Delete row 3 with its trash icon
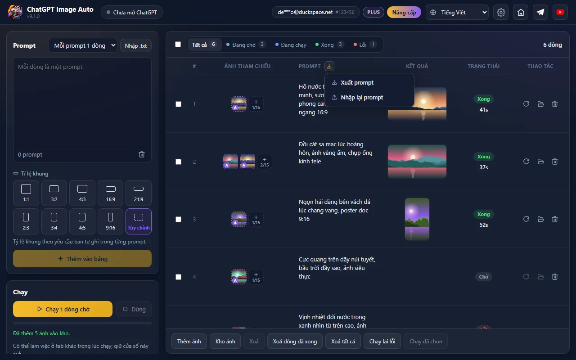576x360 pixels. 555,219
